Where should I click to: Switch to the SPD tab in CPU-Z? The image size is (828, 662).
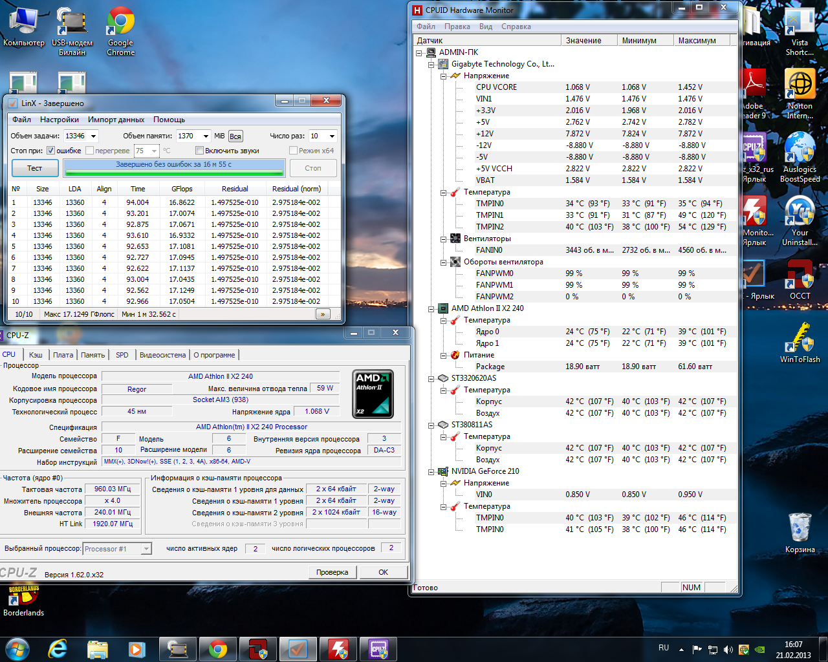(x=122, y=355)
